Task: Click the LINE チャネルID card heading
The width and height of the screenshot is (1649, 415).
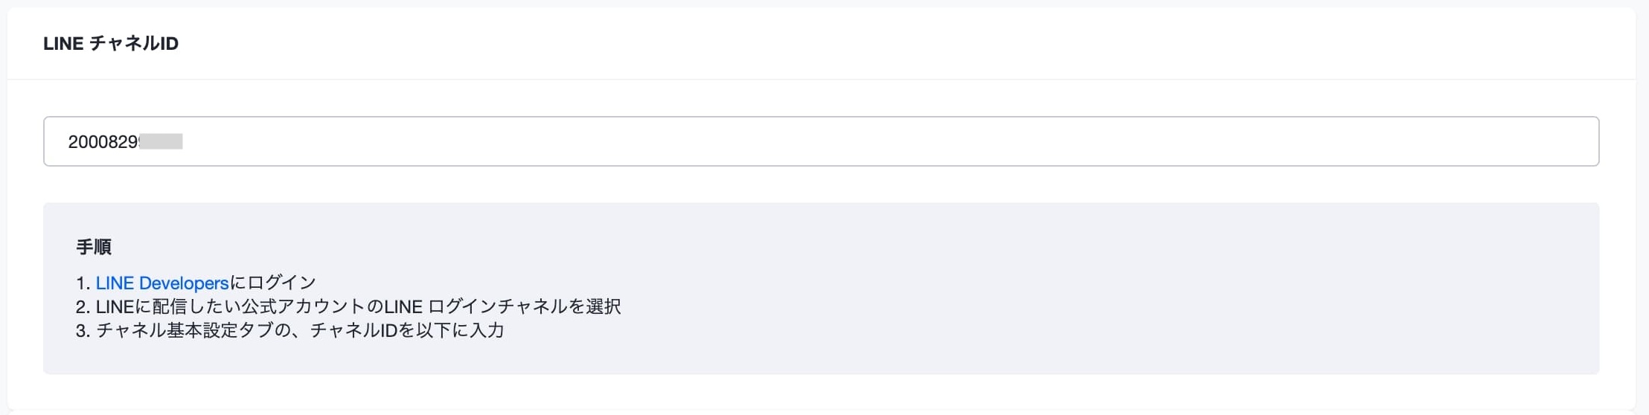Action: tap(111, 43)
